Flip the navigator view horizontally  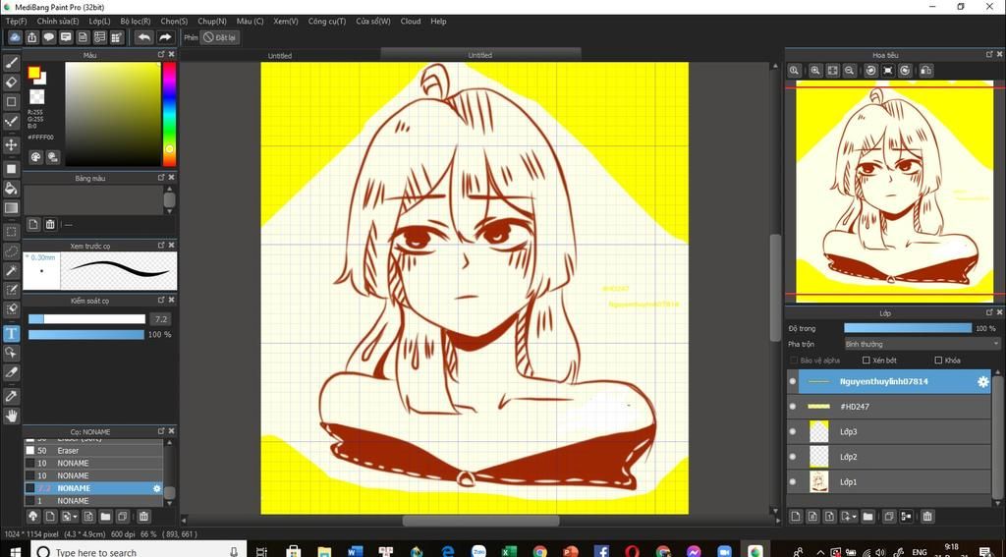(925, 71)
